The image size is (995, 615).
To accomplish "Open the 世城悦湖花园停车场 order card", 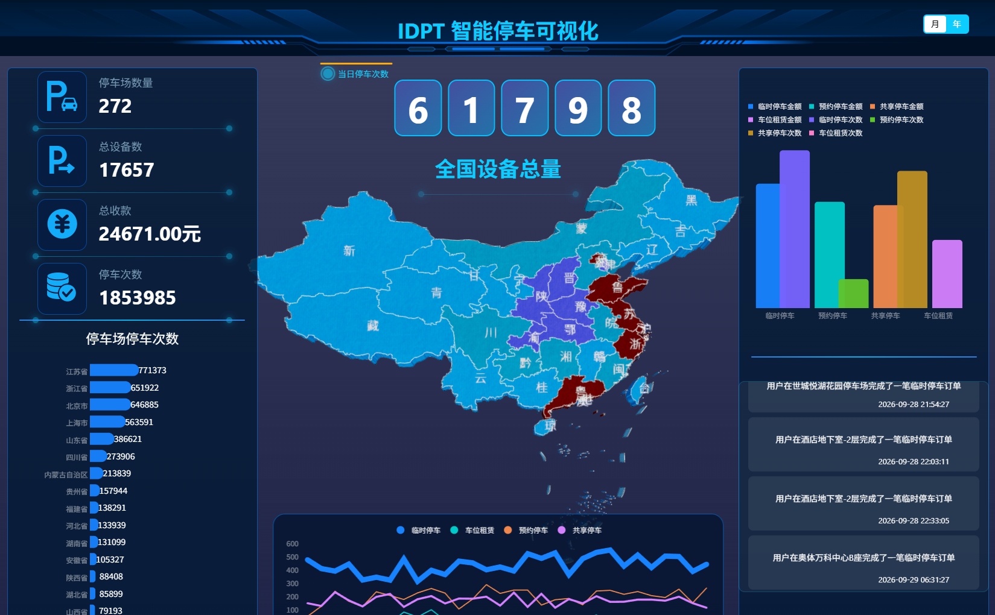I will [863, 397].
